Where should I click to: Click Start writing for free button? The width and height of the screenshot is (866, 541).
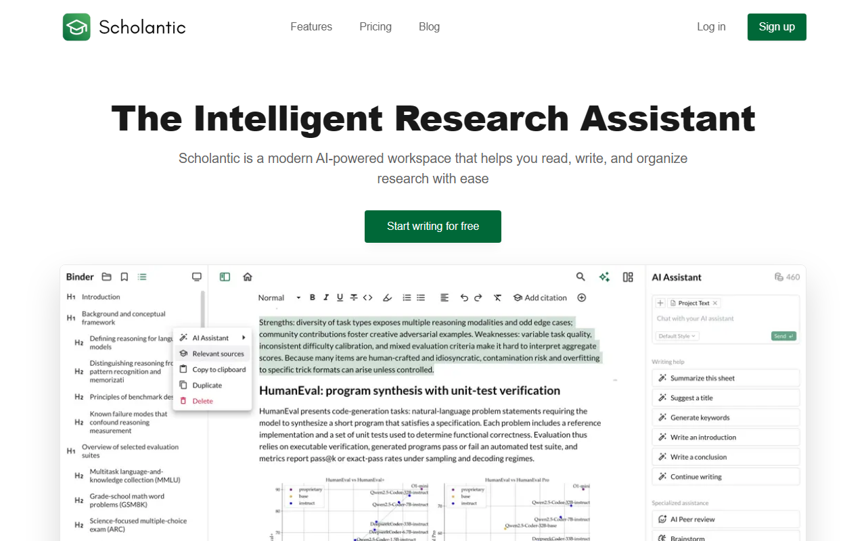tap(433, 227)
